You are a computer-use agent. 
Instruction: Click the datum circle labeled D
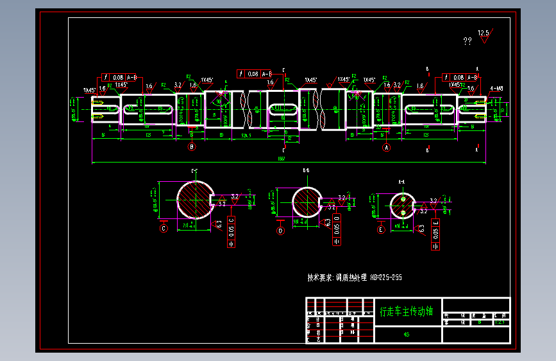click(x=280, y=231)
